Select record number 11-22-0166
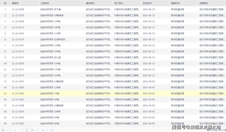The width and height of the screenshot is (226, 132). click(18, 34)
